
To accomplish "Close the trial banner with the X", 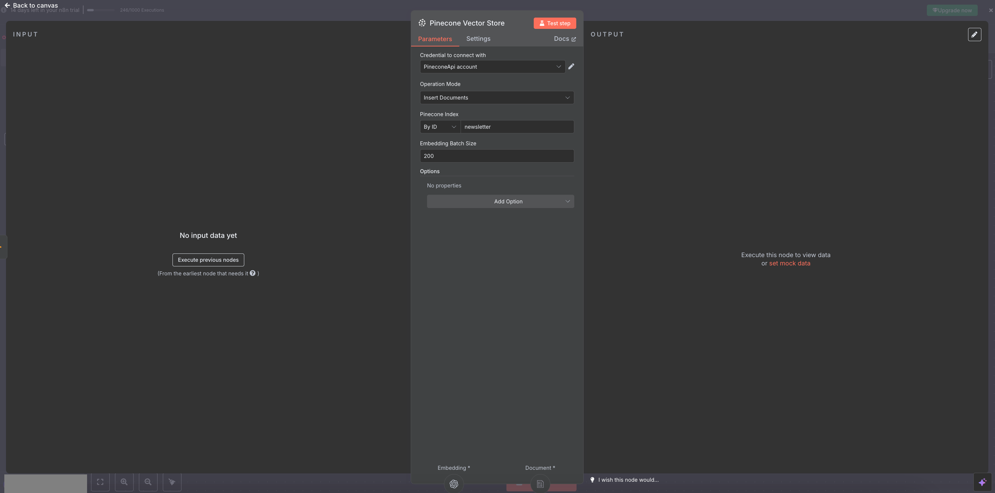I will point(990,10).
